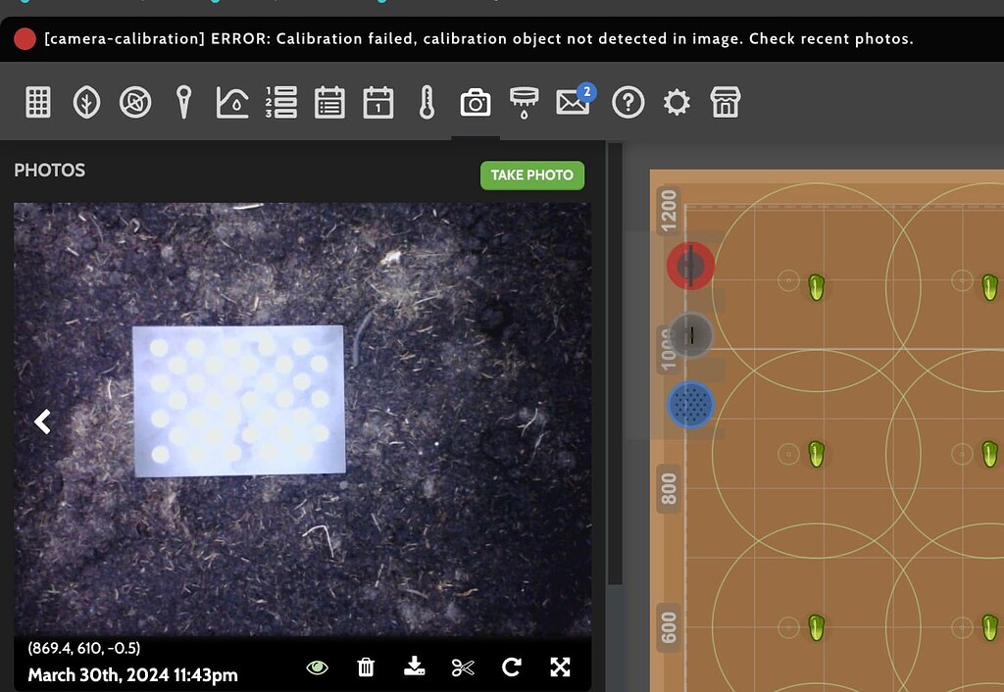Viewport: 1004px width, 692px height.
Task: Select the Points map-pin icon
Action: [183, 101]
